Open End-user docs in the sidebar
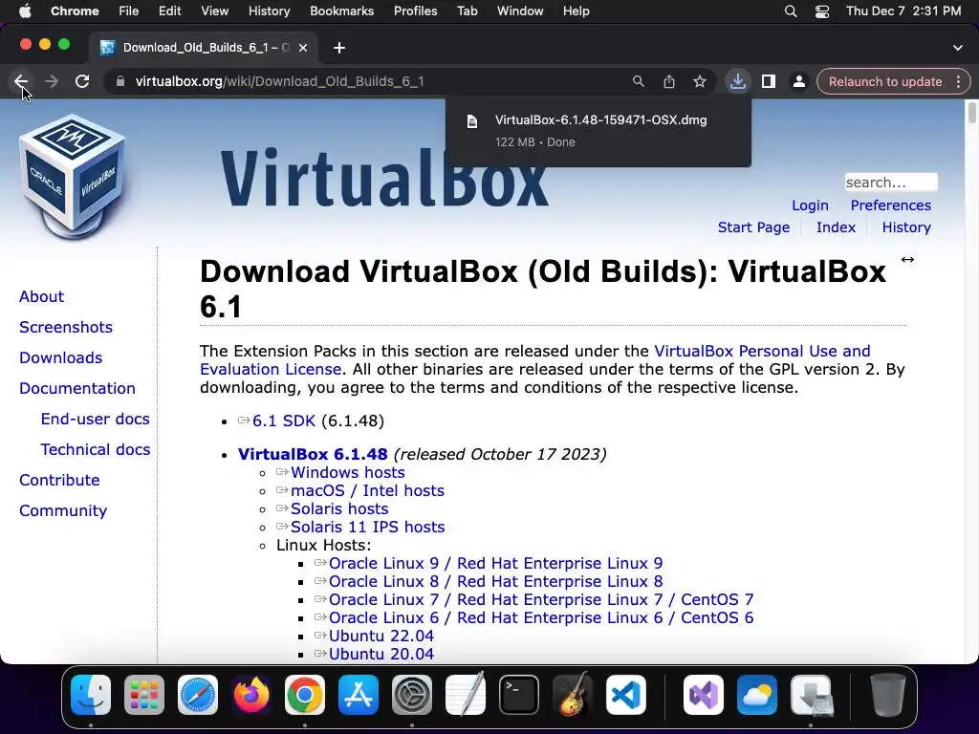 (95, 419)
